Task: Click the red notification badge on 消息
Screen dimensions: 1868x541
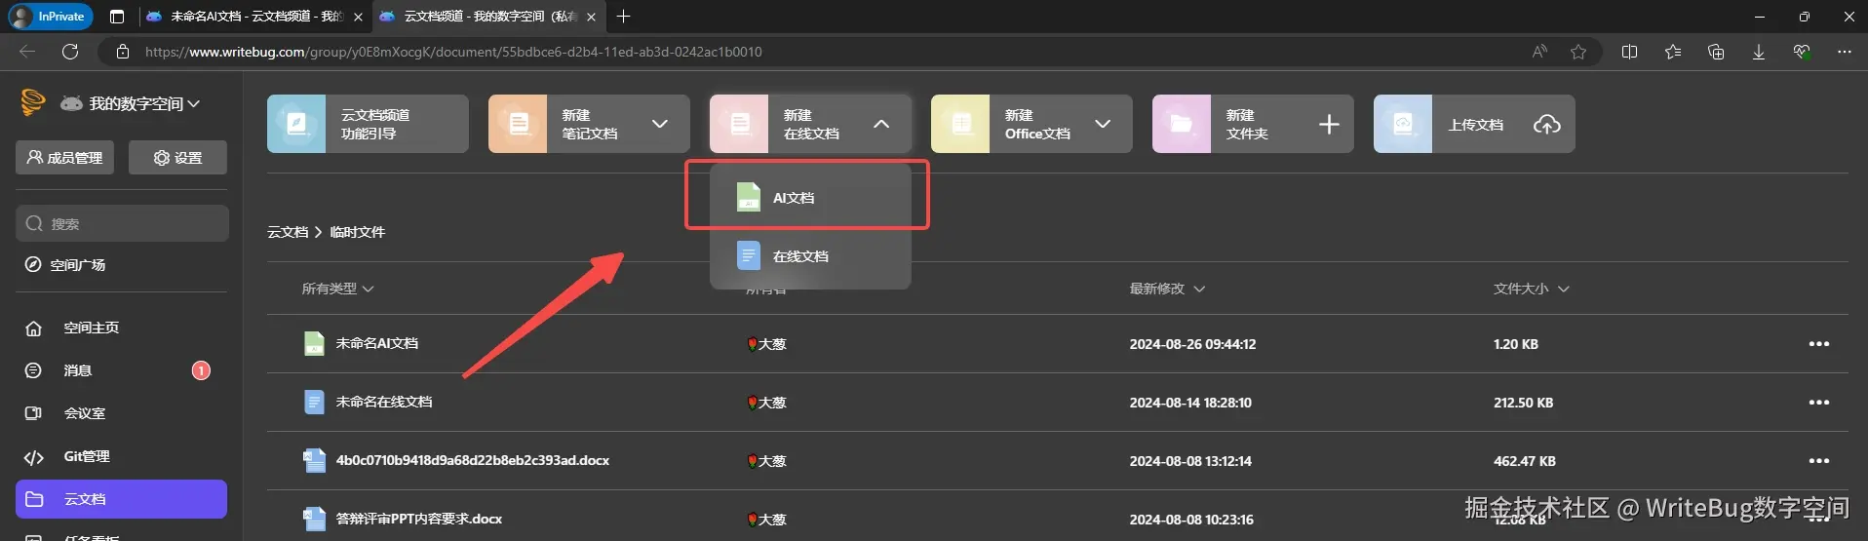Action: [x=201, y=370]
